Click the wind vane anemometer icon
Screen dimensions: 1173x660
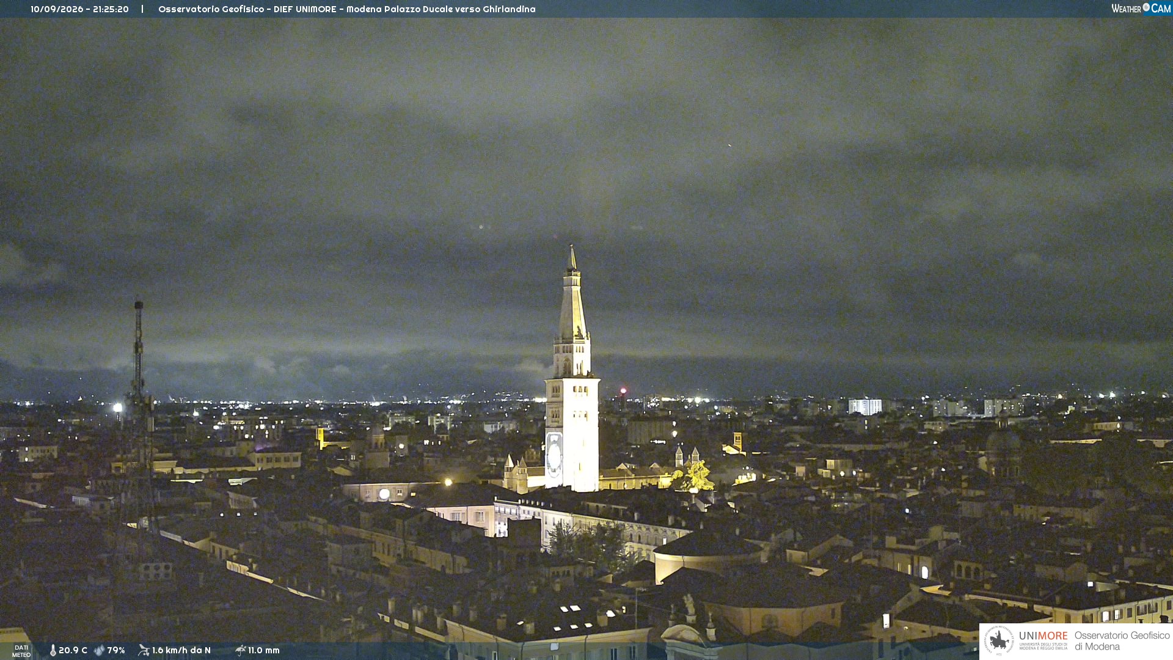click(144, 650)
